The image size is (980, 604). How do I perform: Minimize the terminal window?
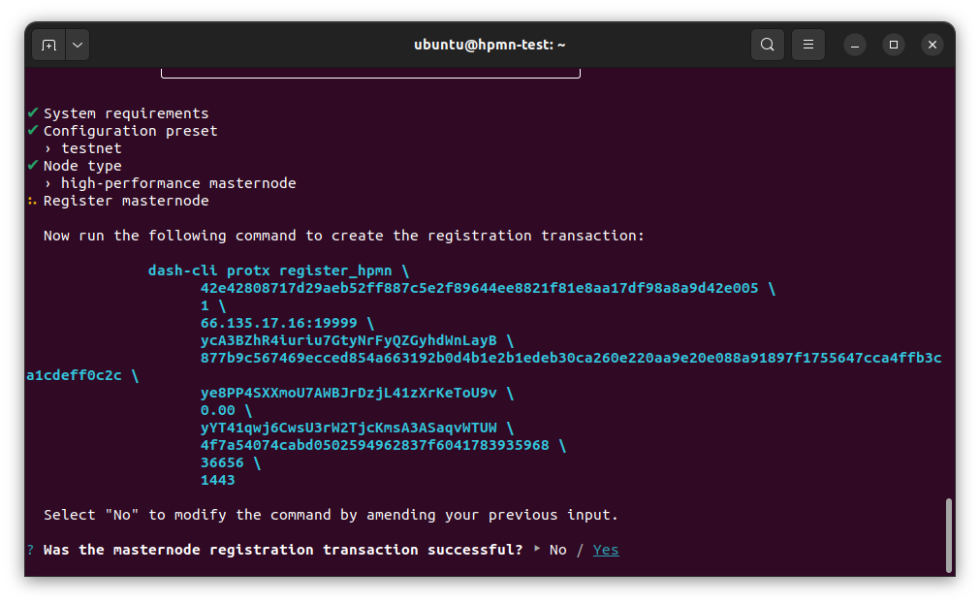854,45
